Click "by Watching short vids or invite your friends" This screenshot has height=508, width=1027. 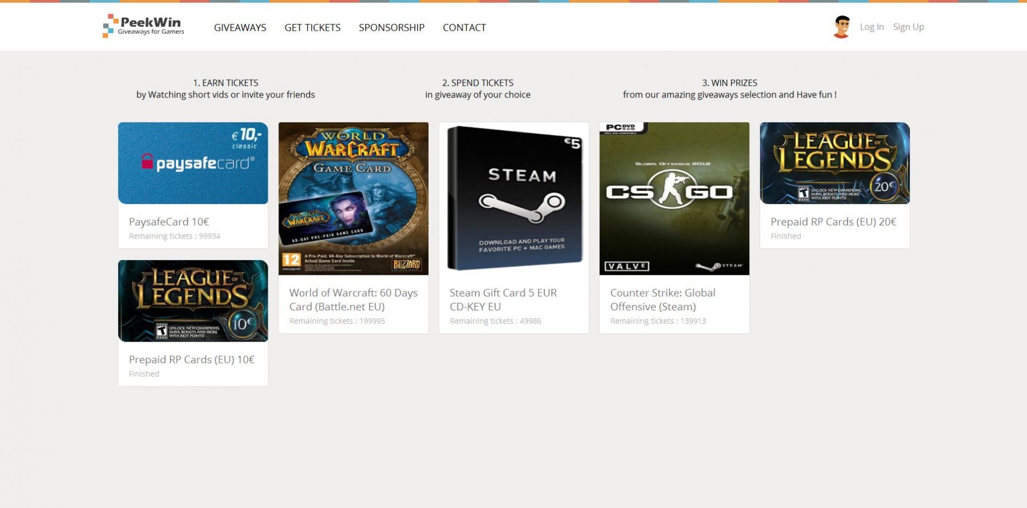(226, 95)
